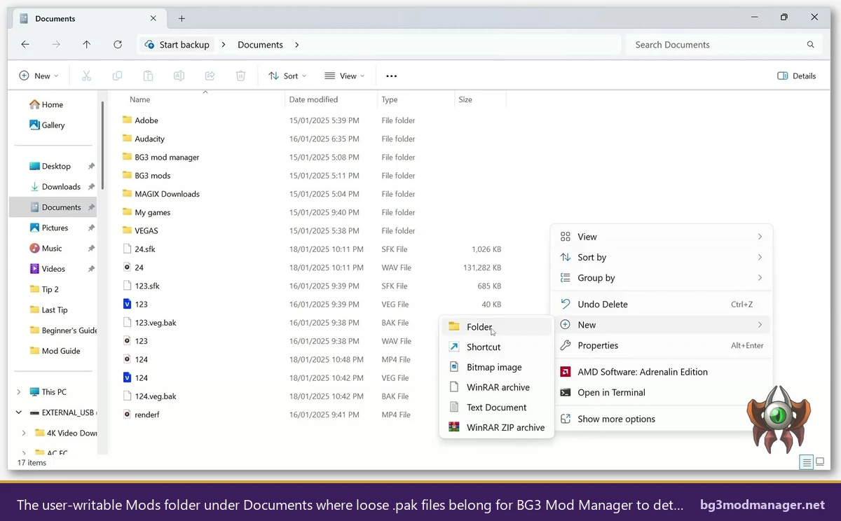Select Show more options
The image size is (841, 521).
coord(662,419)
